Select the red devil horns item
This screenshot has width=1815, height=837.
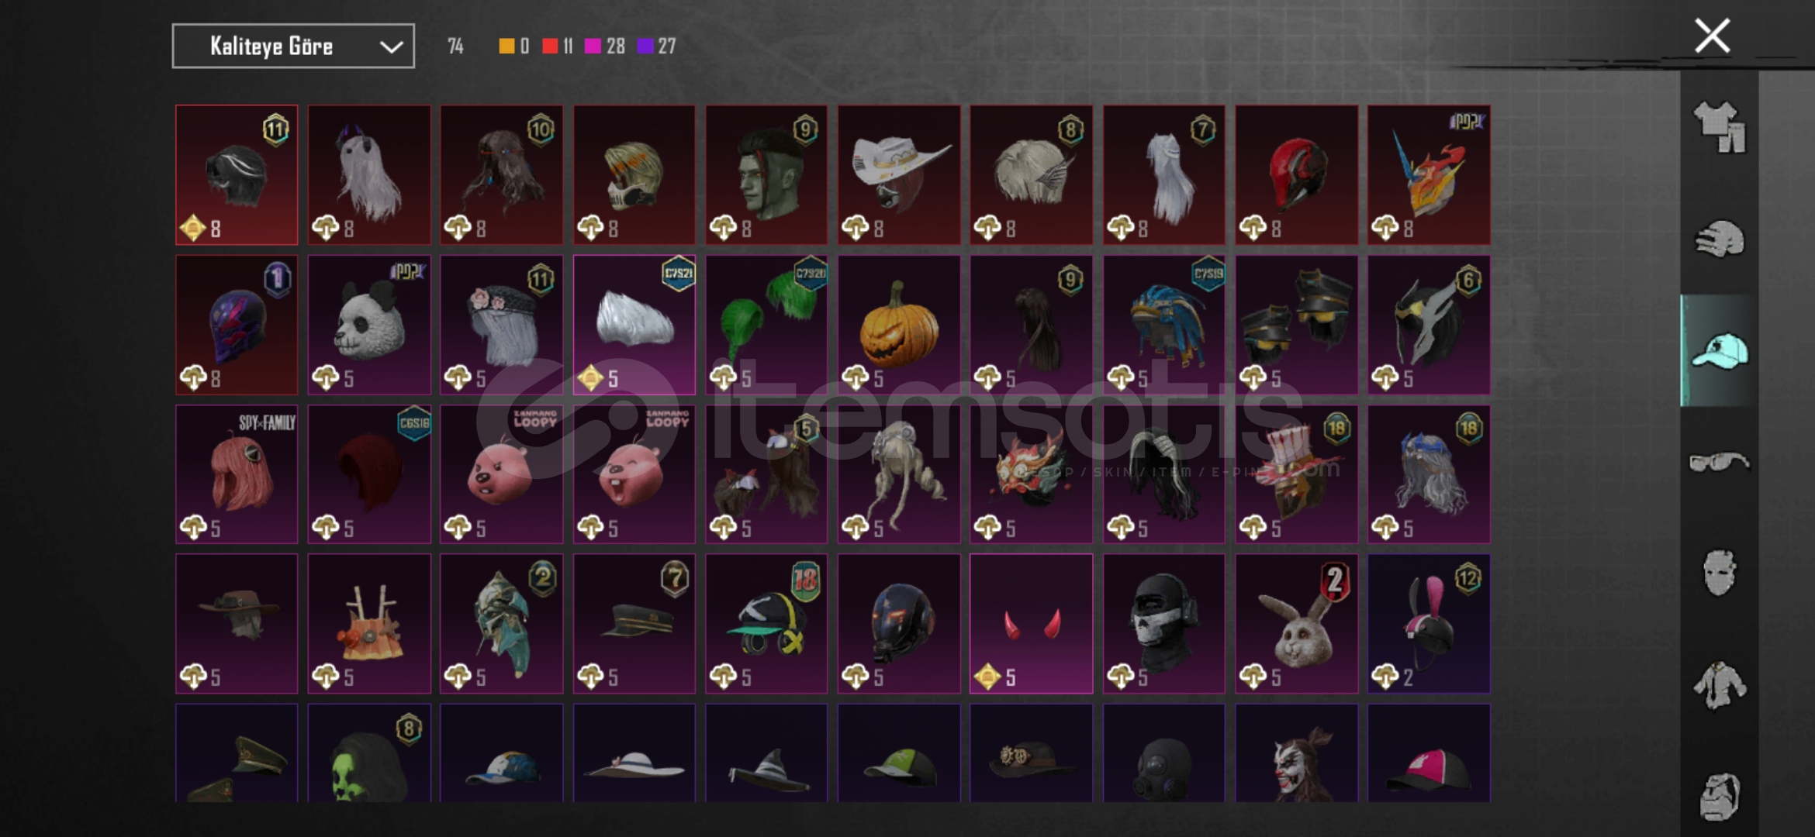coord(1031,624)
